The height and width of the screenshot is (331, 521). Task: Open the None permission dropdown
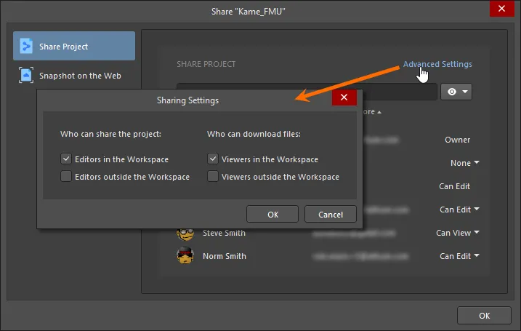point(464,163)
